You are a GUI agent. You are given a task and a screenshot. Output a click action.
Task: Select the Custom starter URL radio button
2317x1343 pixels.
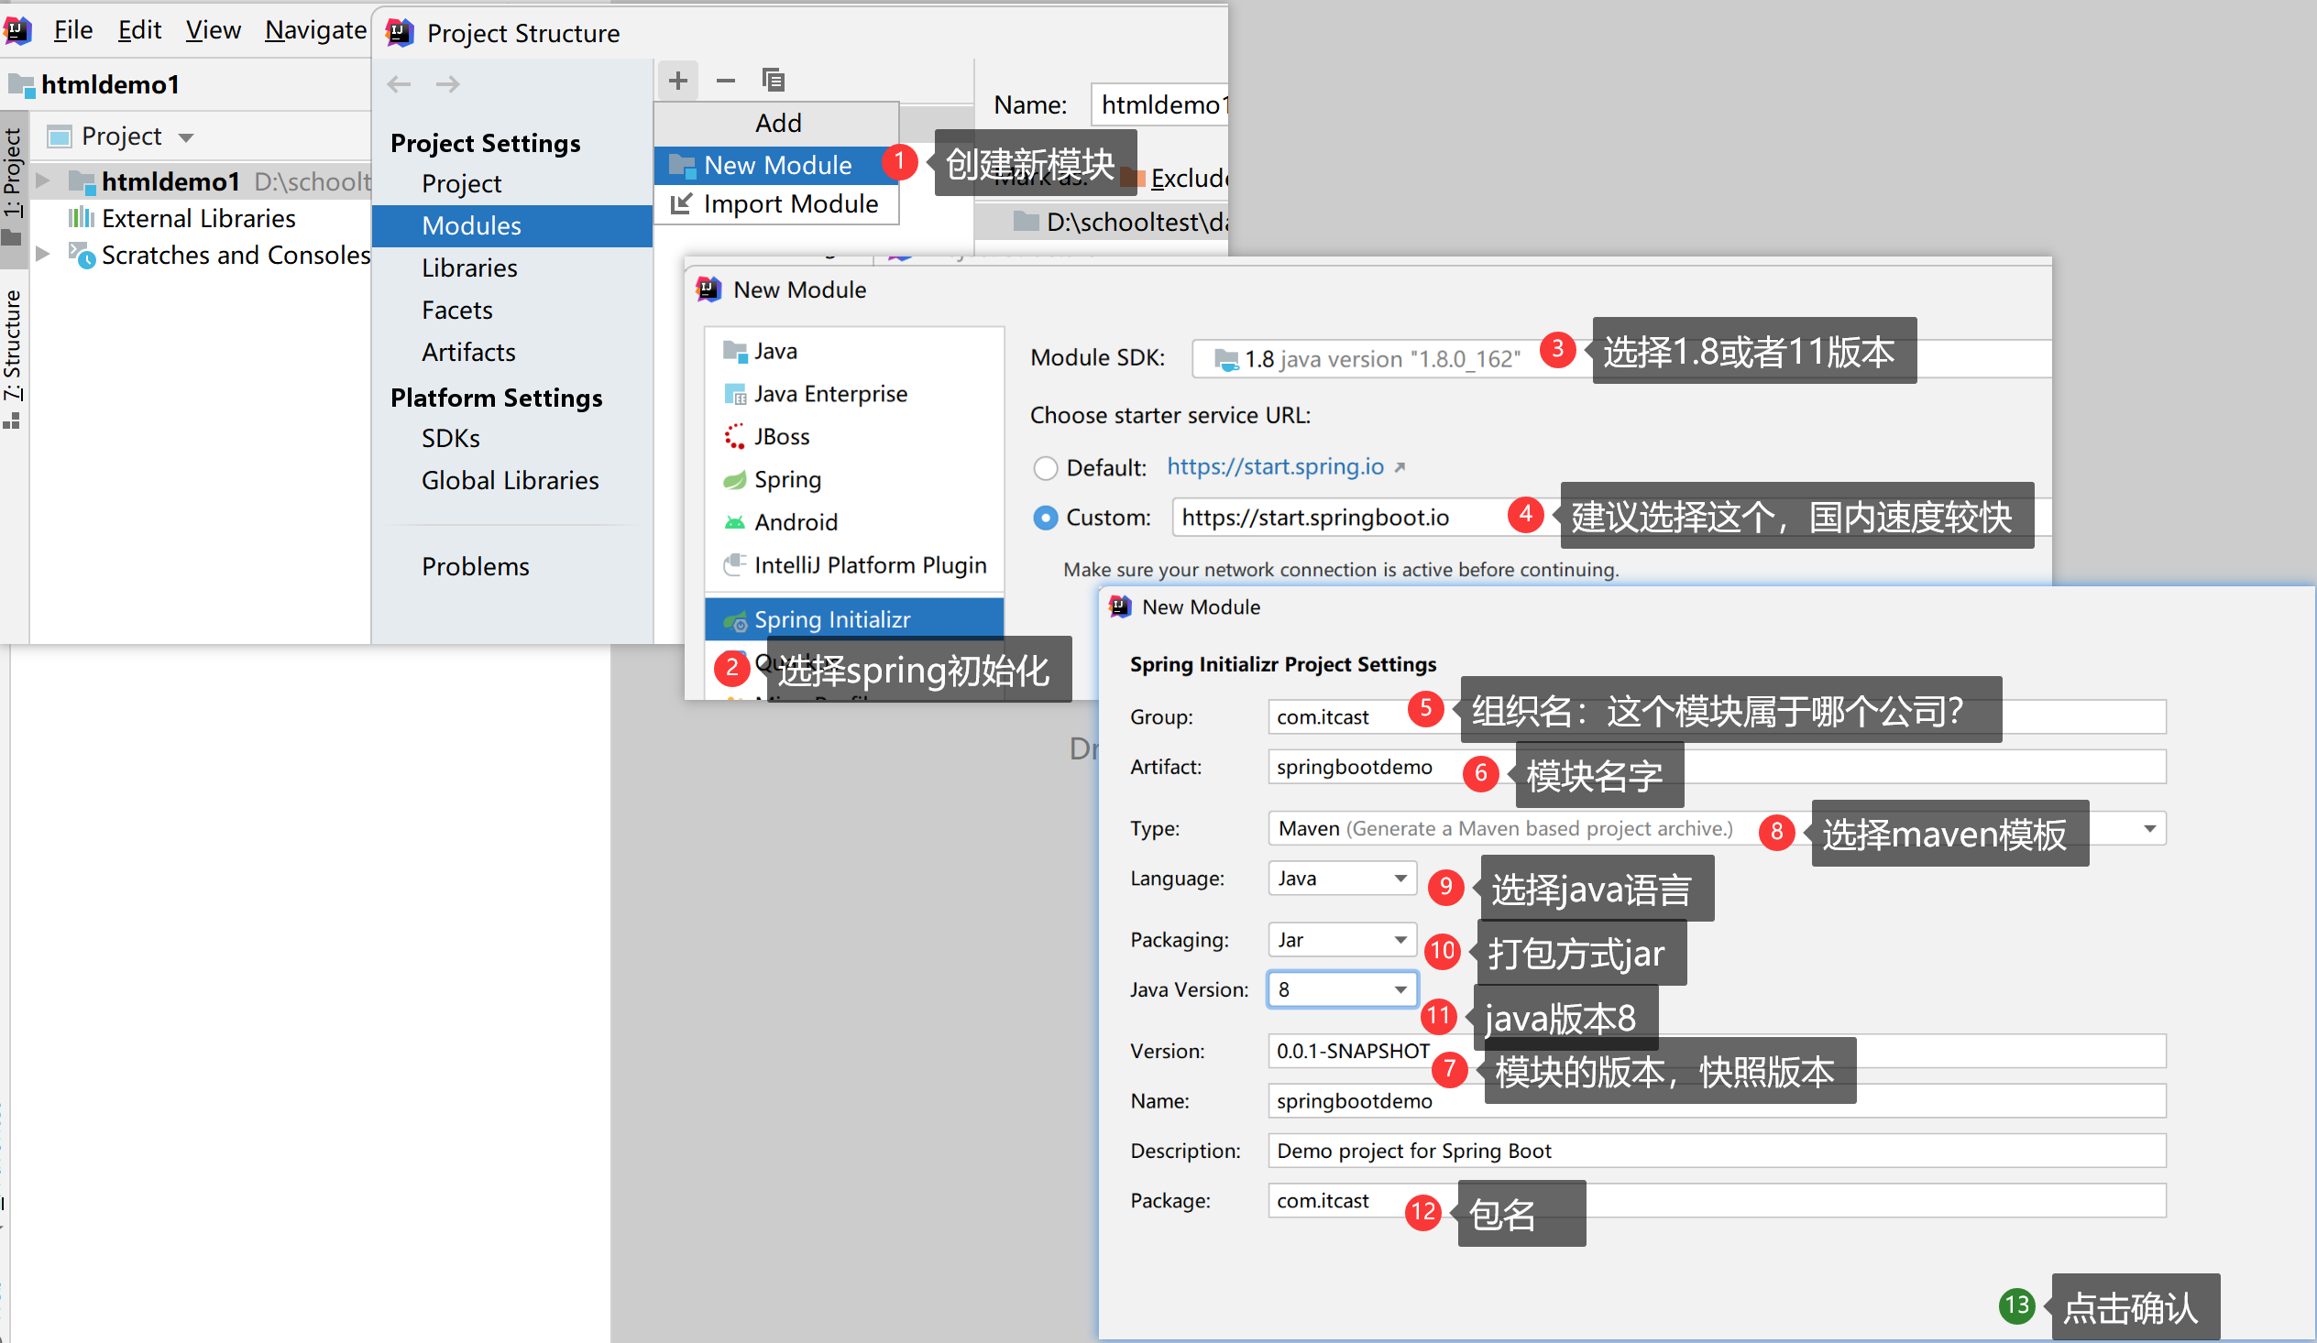click(1046, 518)
